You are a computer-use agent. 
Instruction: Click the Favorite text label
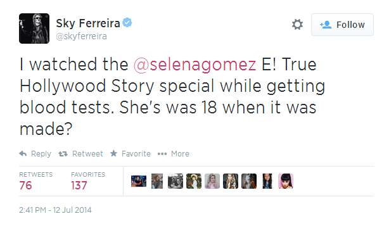[136, 154]
